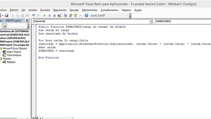Screen dimensions: 211x119
Task: Select VBAProject (Tu propia funcion) project
Action: (x=15, y=45)
